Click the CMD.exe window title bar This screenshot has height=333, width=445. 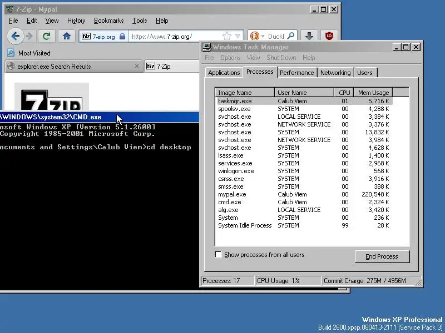tap(100, 117)
